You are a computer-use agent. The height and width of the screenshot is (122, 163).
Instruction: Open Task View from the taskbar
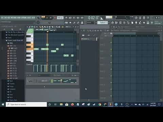coord(55,104)
